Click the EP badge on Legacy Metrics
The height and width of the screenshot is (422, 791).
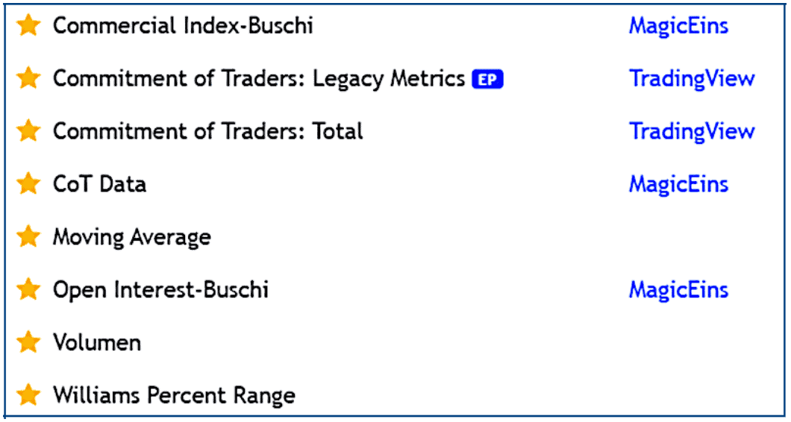487,79
